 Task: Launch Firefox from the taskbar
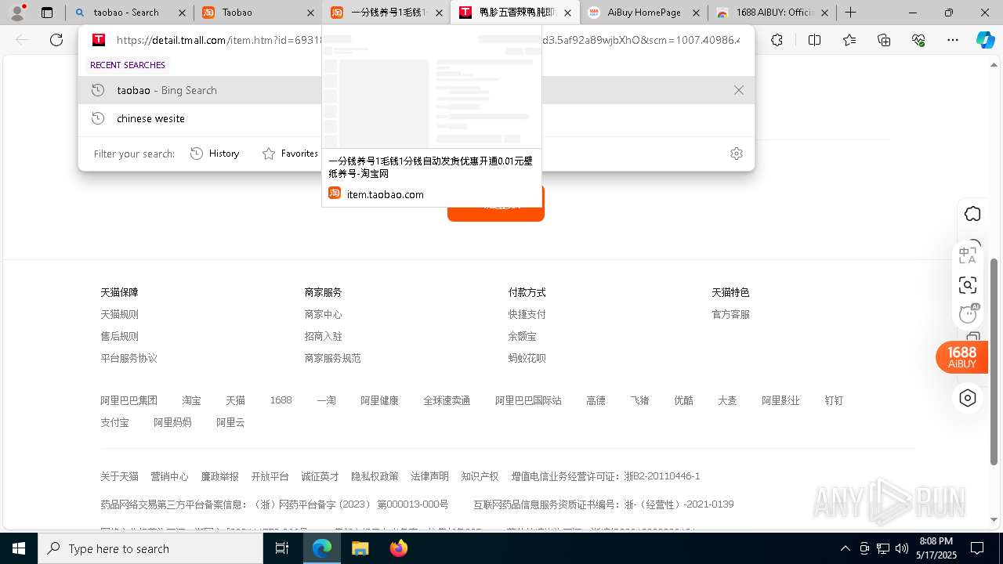point(398,549)
